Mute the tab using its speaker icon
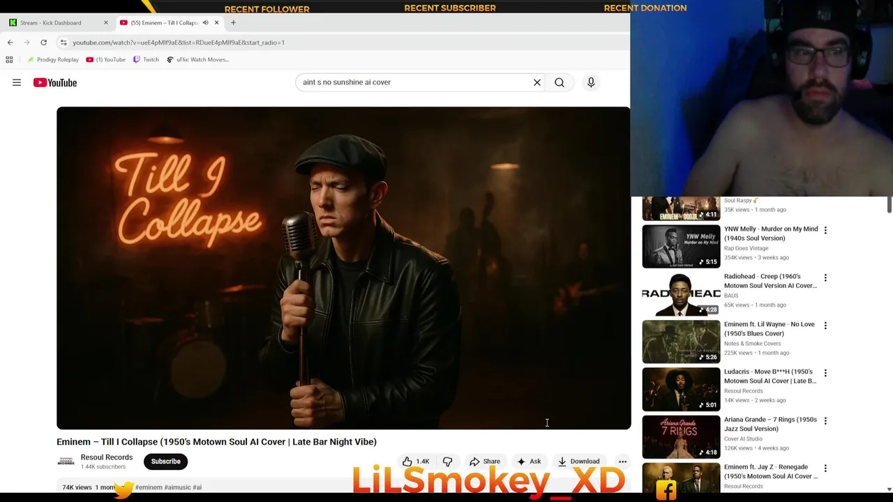The width and height of the screenshot is (893, 502). point(205,22)
